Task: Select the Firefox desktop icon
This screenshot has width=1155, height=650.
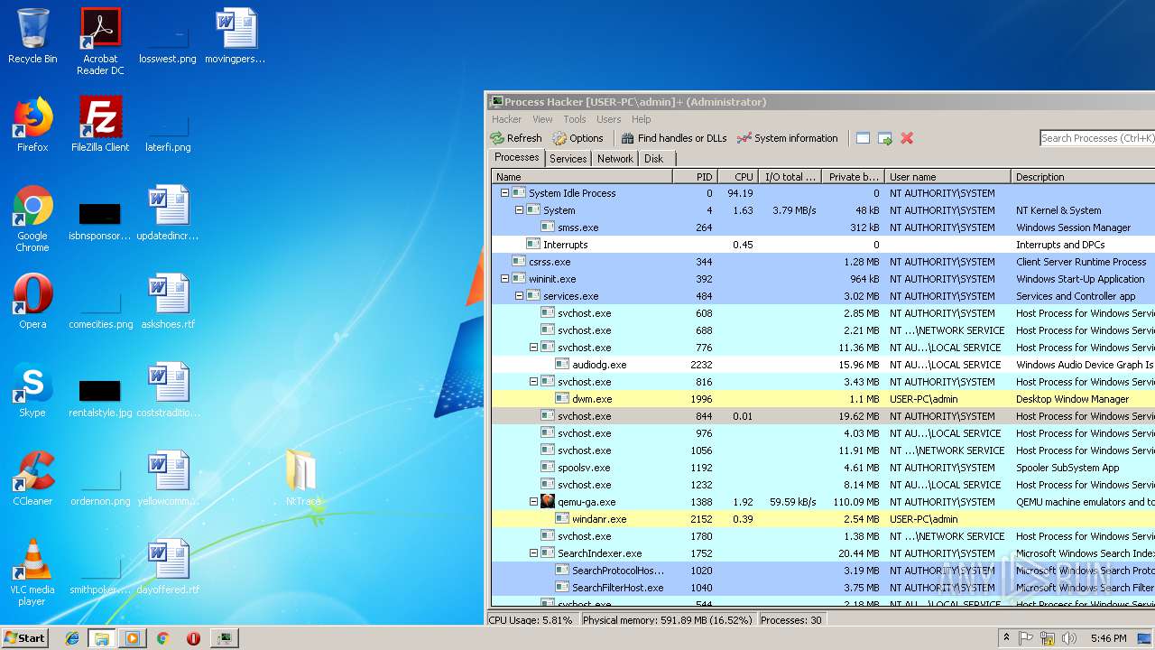Action: (x=32, y=125)
